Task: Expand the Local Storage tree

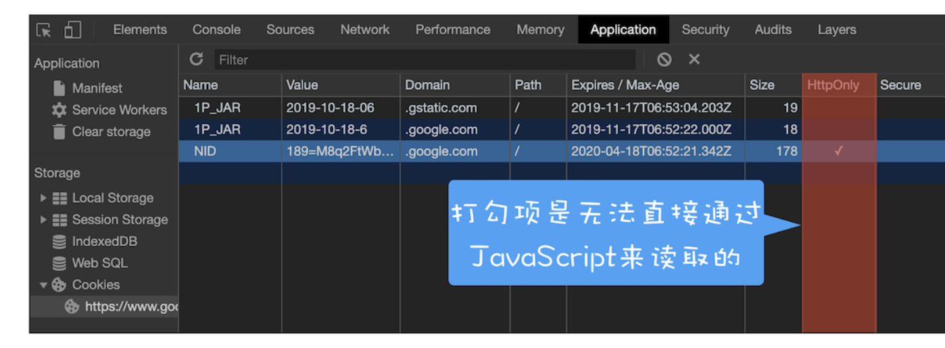Action: click(44, 198)
